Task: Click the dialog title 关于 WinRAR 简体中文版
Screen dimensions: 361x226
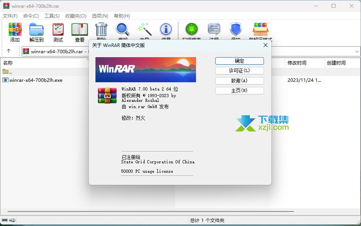Action: click(119, 45)
